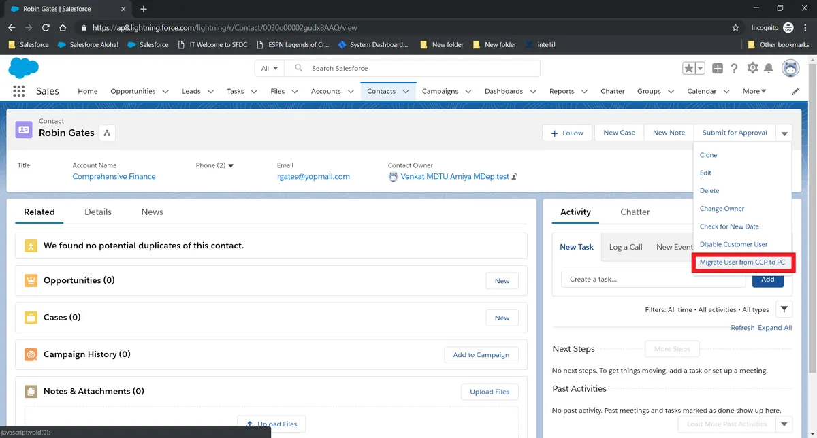Expand the Phone (2) dropdown

tap(231, 165)
